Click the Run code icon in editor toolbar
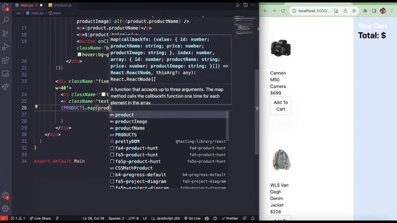 [238, 5]
